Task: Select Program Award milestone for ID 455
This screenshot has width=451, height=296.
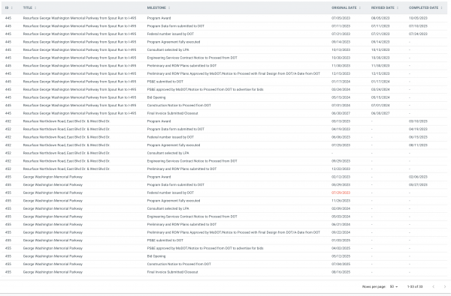Action: tap(159, 177)
